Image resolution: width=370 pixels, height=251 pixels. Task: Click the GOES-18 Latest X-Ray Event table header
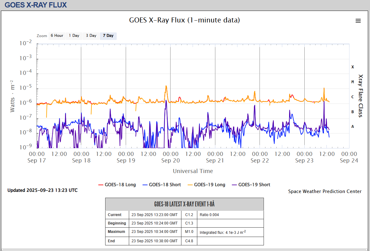click(184, 204)
